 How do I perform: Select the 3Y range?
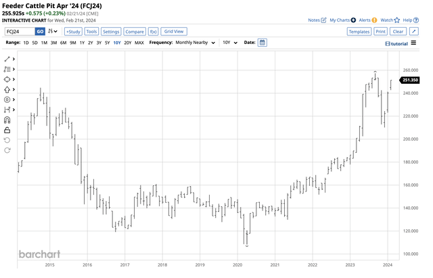click(99, 43)
